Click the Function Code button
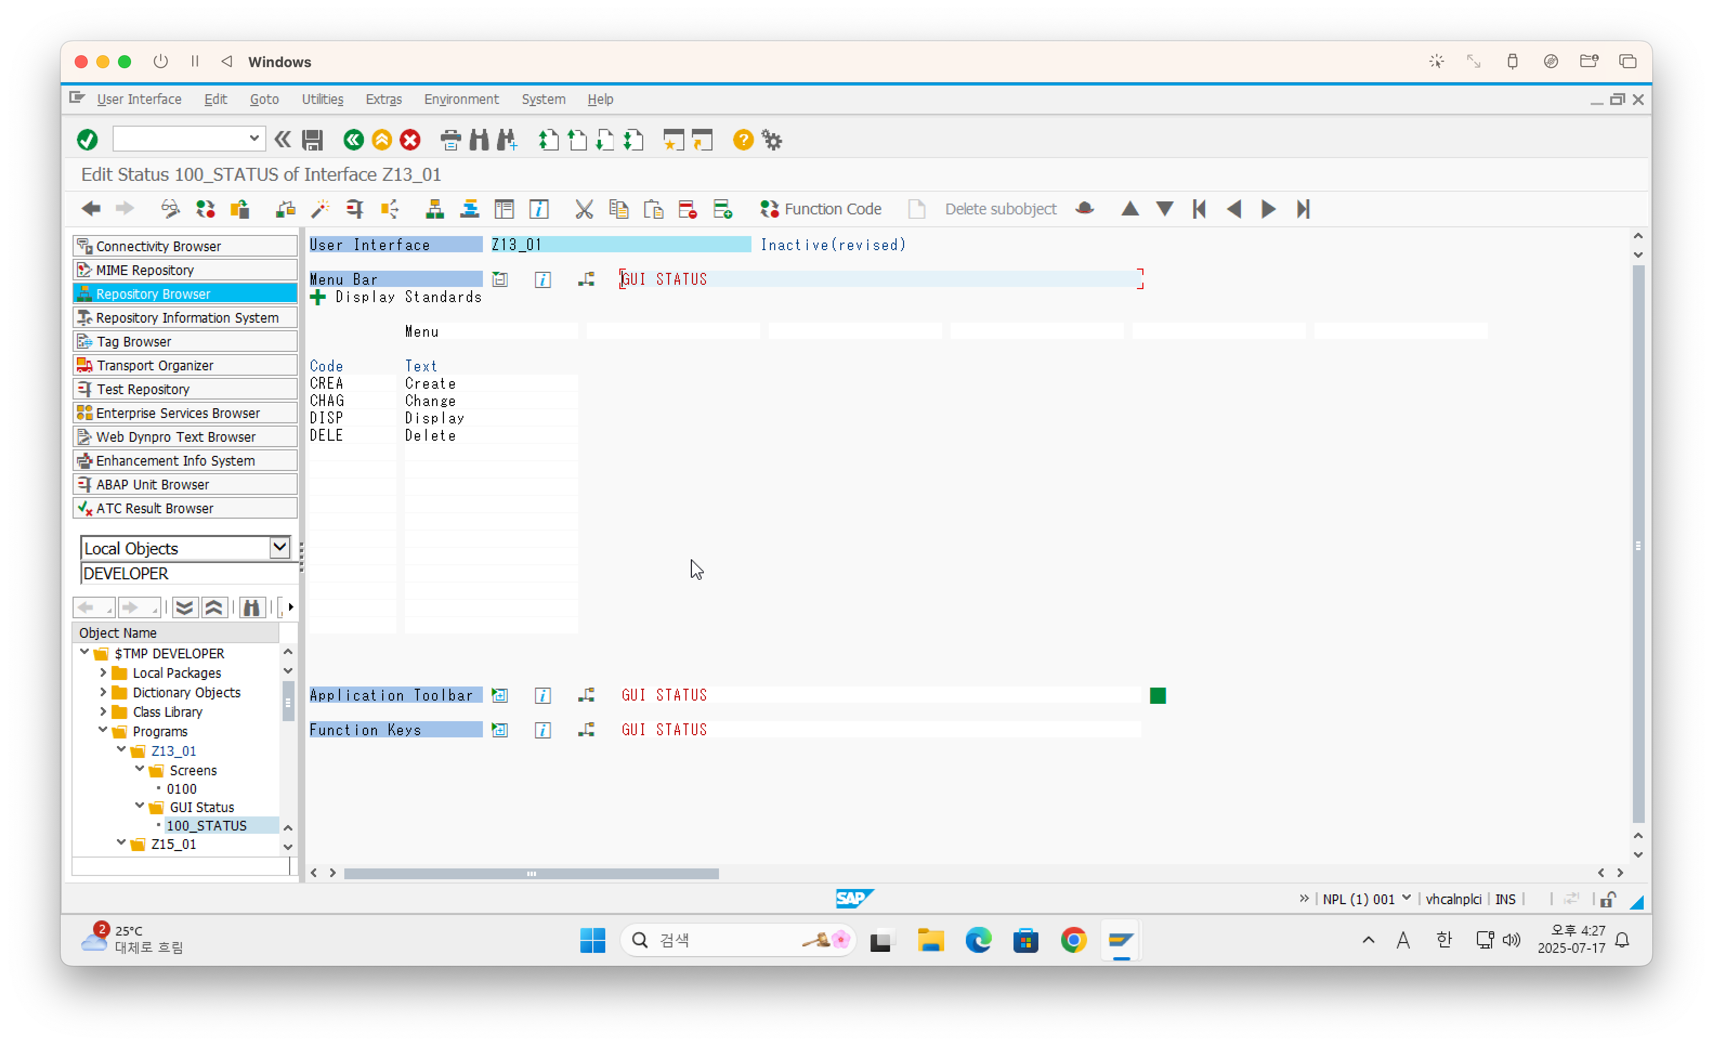 [x=820, y=208]
